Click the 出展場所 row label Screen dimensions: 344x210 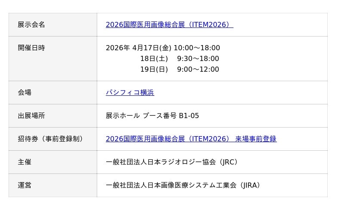tap(31, 116)
